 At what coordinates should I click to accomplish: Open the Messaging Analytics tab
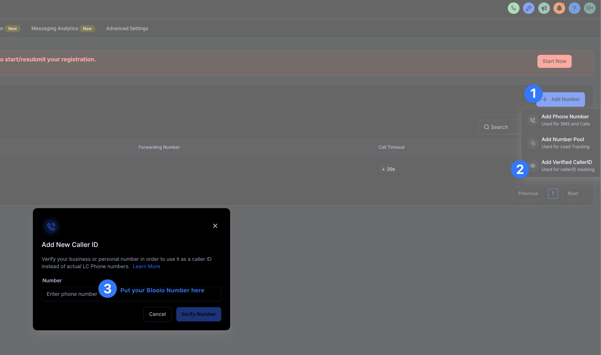55,28
